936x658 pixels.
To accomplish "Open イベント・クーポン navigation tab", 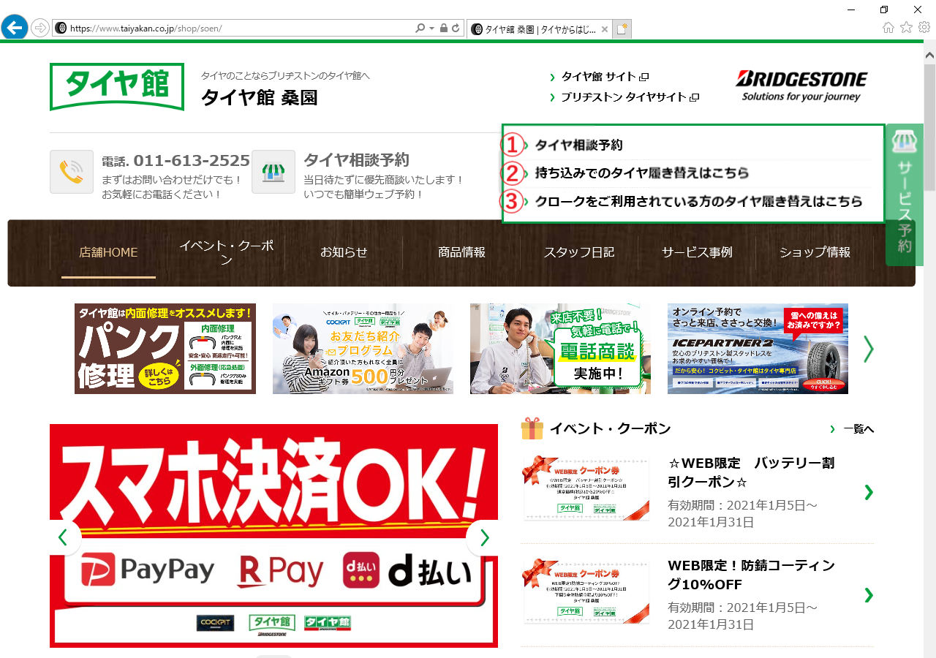I will coord(227,252).
